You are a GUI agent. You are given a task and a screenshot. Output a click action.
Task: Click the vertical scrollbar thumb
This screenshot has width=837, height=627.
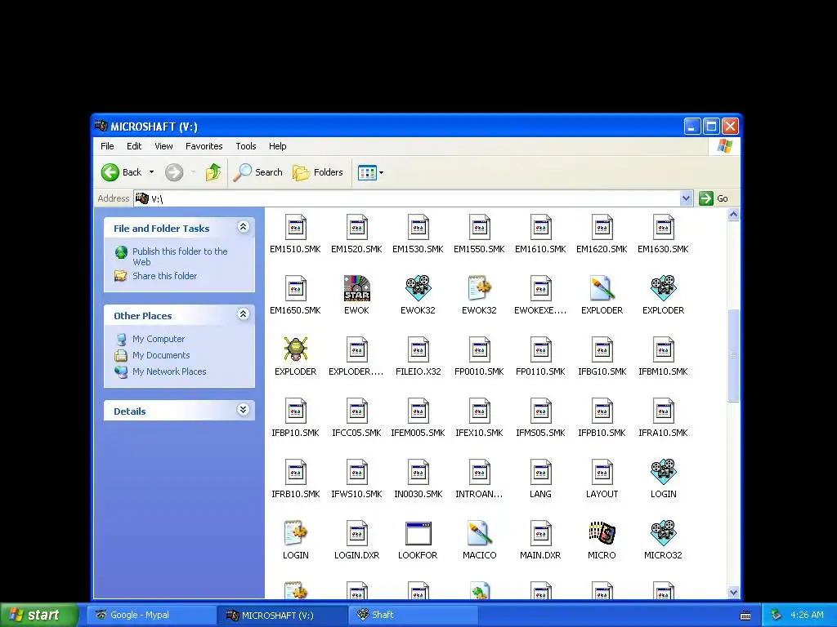click(x=733, y=355)
